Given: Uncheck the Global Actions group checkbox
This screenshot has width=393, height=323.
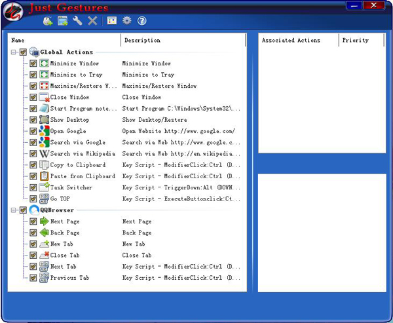Looking at the screenshot, I should click(x=23, y=52).
